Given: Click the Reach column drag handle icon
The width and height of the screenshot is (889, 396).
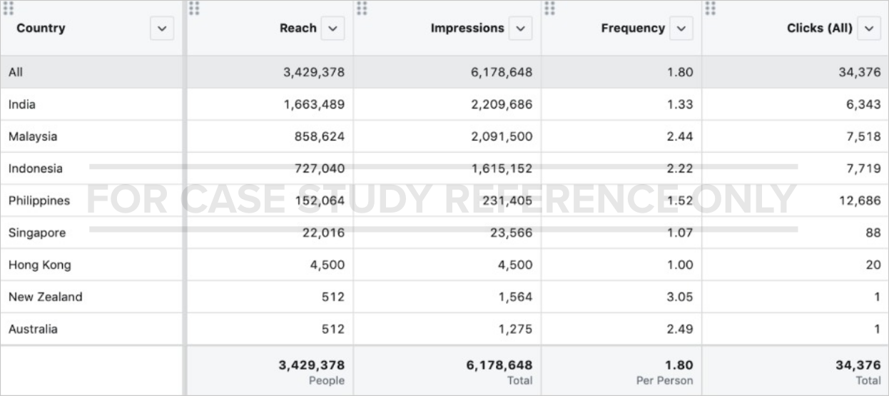Looking at the screenshot, I should [194, 8].
